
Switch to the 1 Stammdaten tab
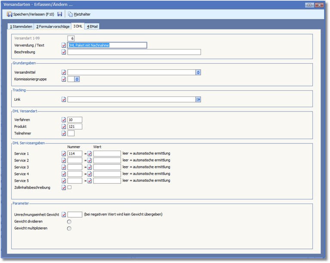pyautogui.click(x=22, y=27)
